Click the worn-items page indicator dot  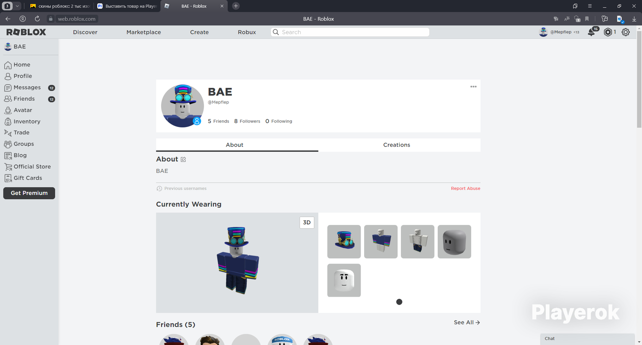pyautogui.click(x=399, y=302)
